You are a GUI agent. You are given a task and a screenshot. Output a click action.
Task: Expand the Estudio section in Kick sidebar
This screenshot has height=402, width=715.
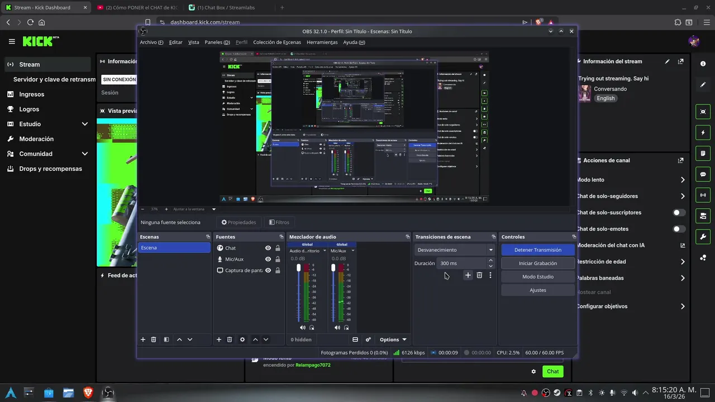[85, 124]
